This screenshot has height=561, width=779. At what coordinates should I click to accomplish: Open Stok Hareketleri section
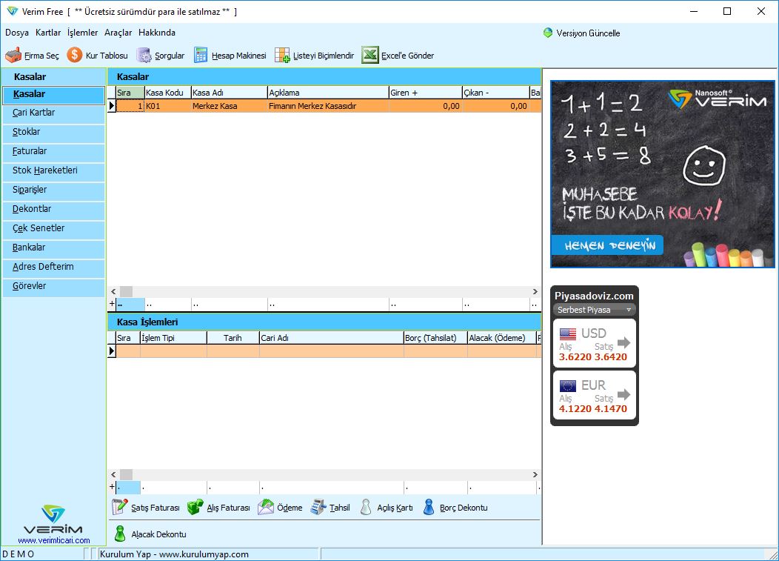point(53,170)
